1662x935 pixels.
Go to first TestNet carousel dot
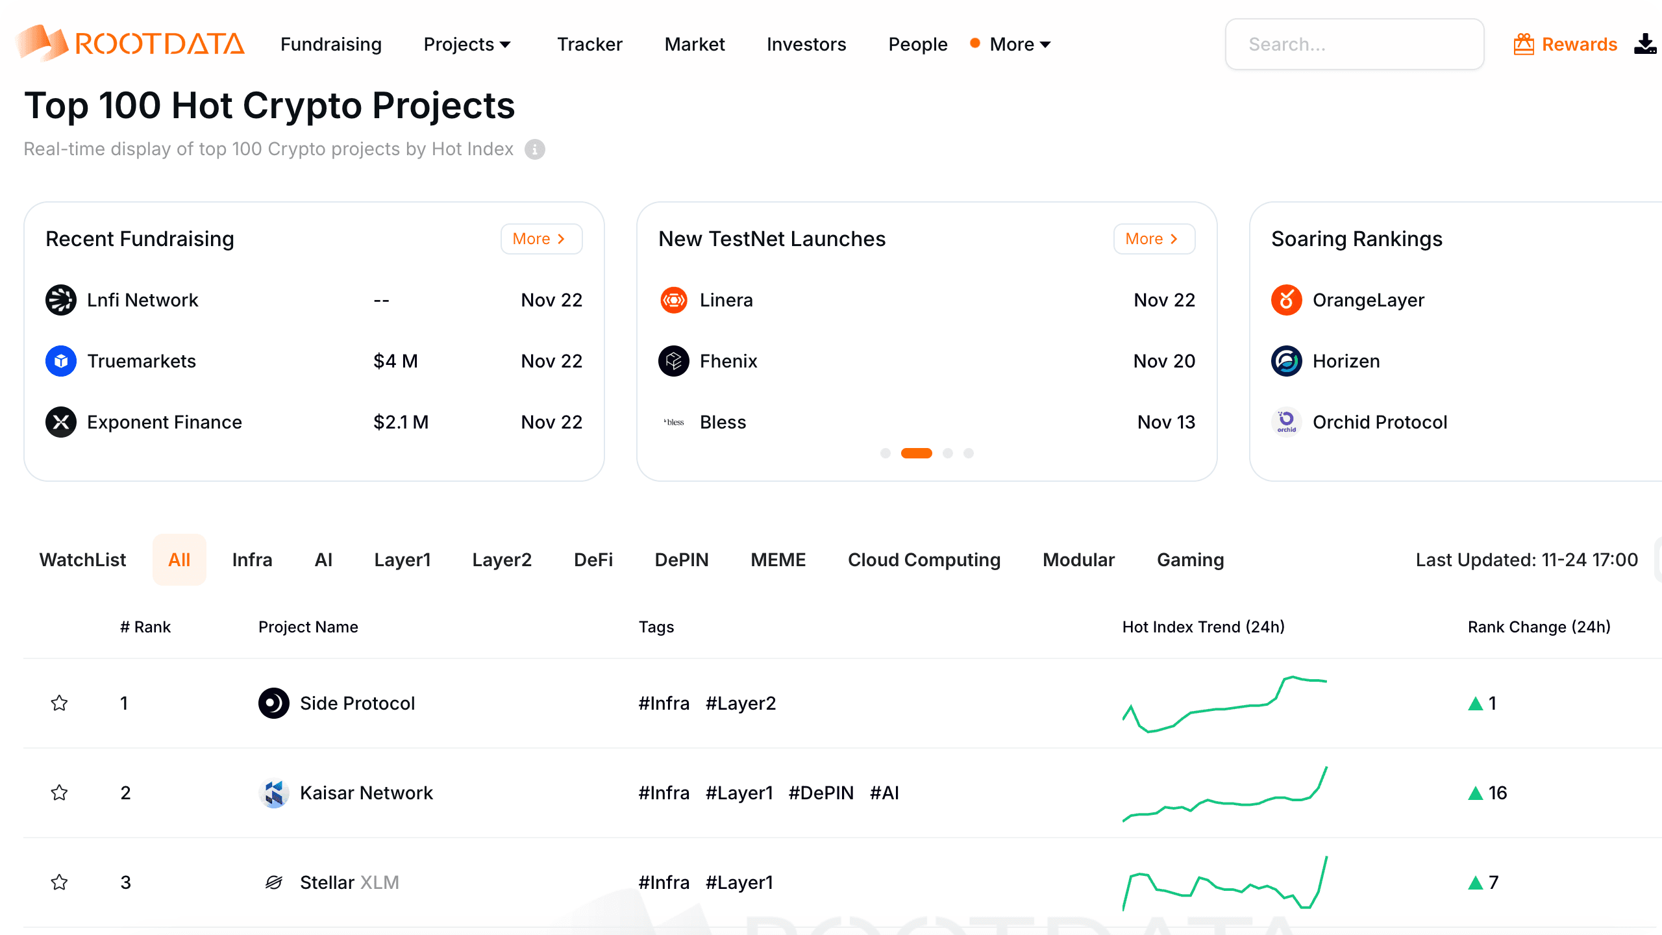tap(886, 453)
